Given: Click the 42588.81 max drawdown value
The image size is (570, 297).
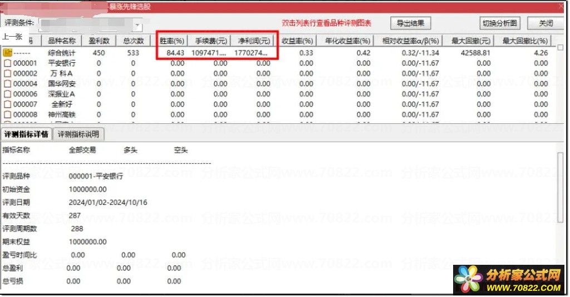Looking at the screenshot, I should point(475,53).
